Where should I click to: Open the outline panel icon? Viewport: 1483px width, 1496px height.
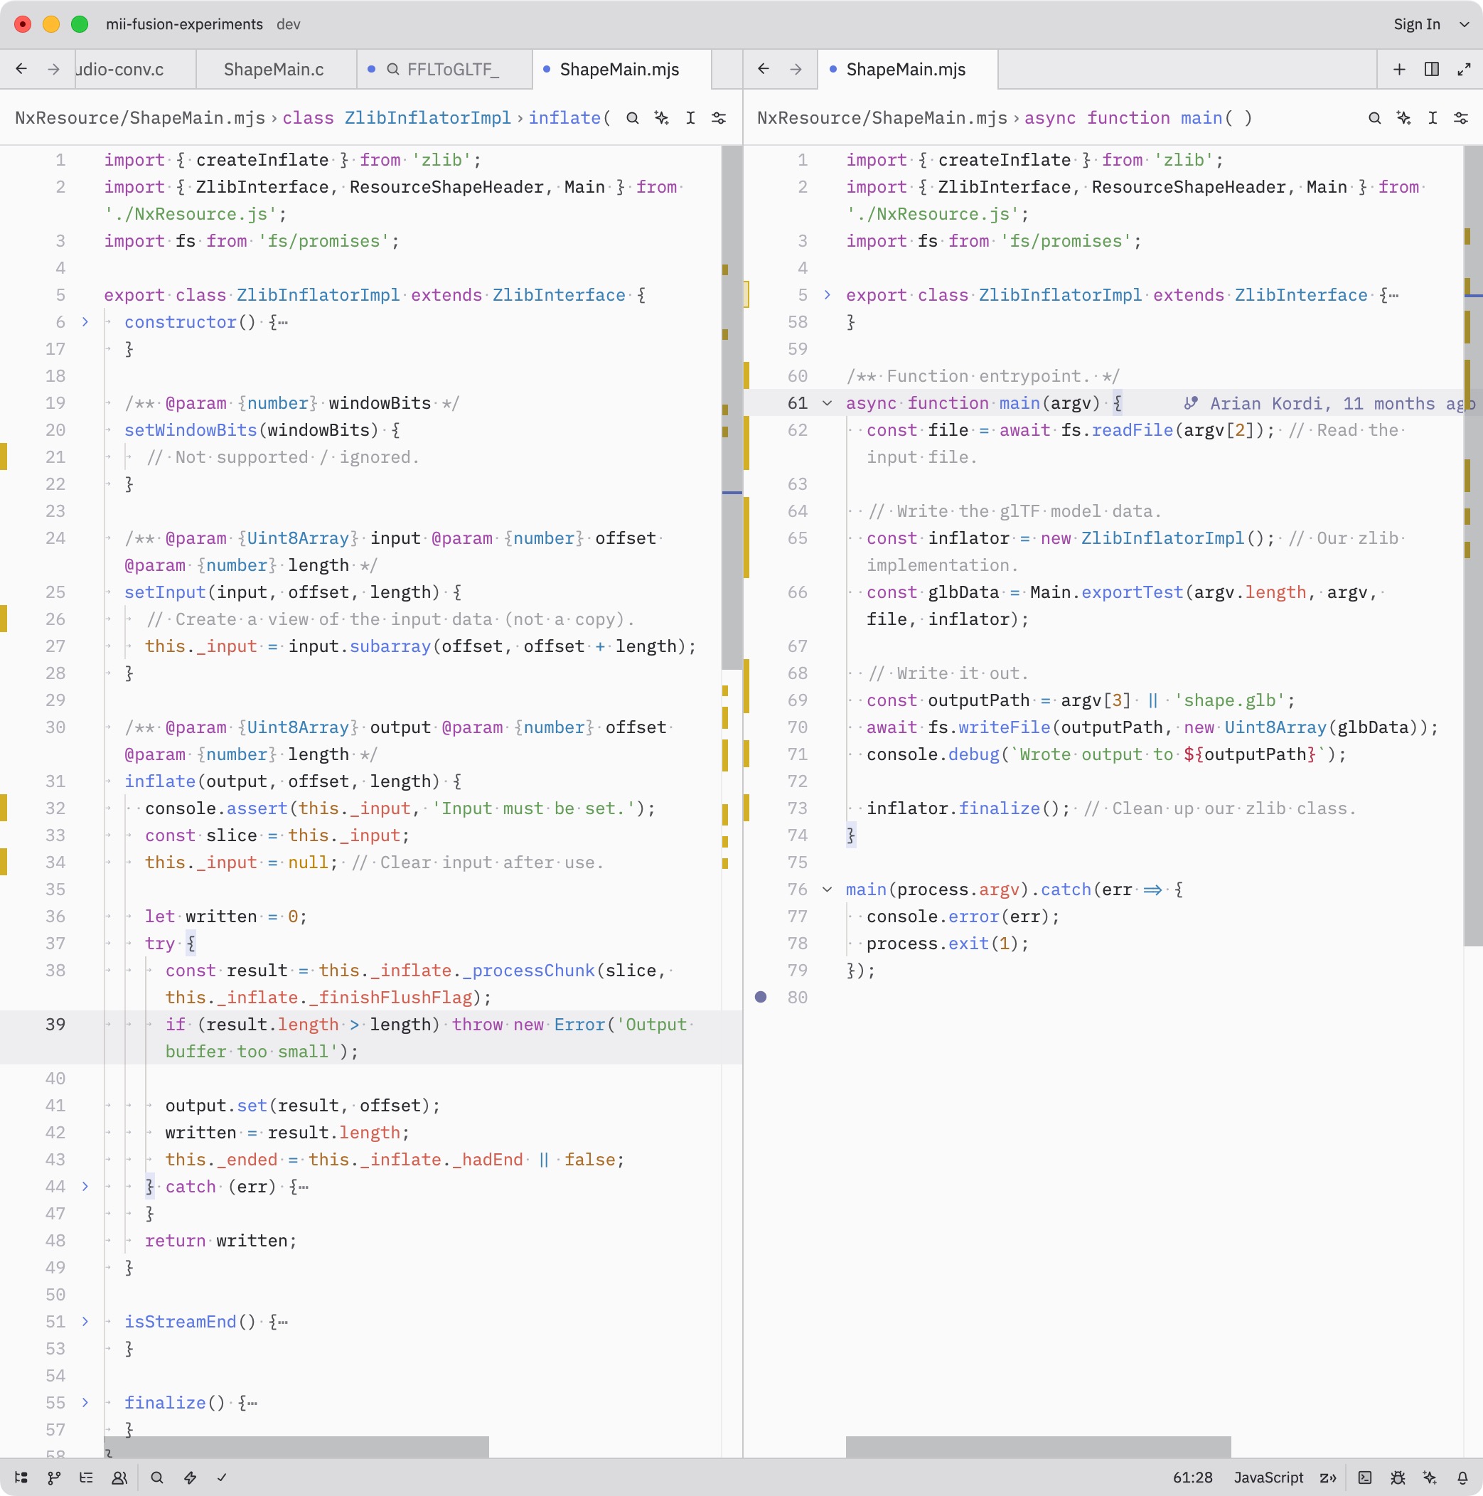click(86, 1478)
